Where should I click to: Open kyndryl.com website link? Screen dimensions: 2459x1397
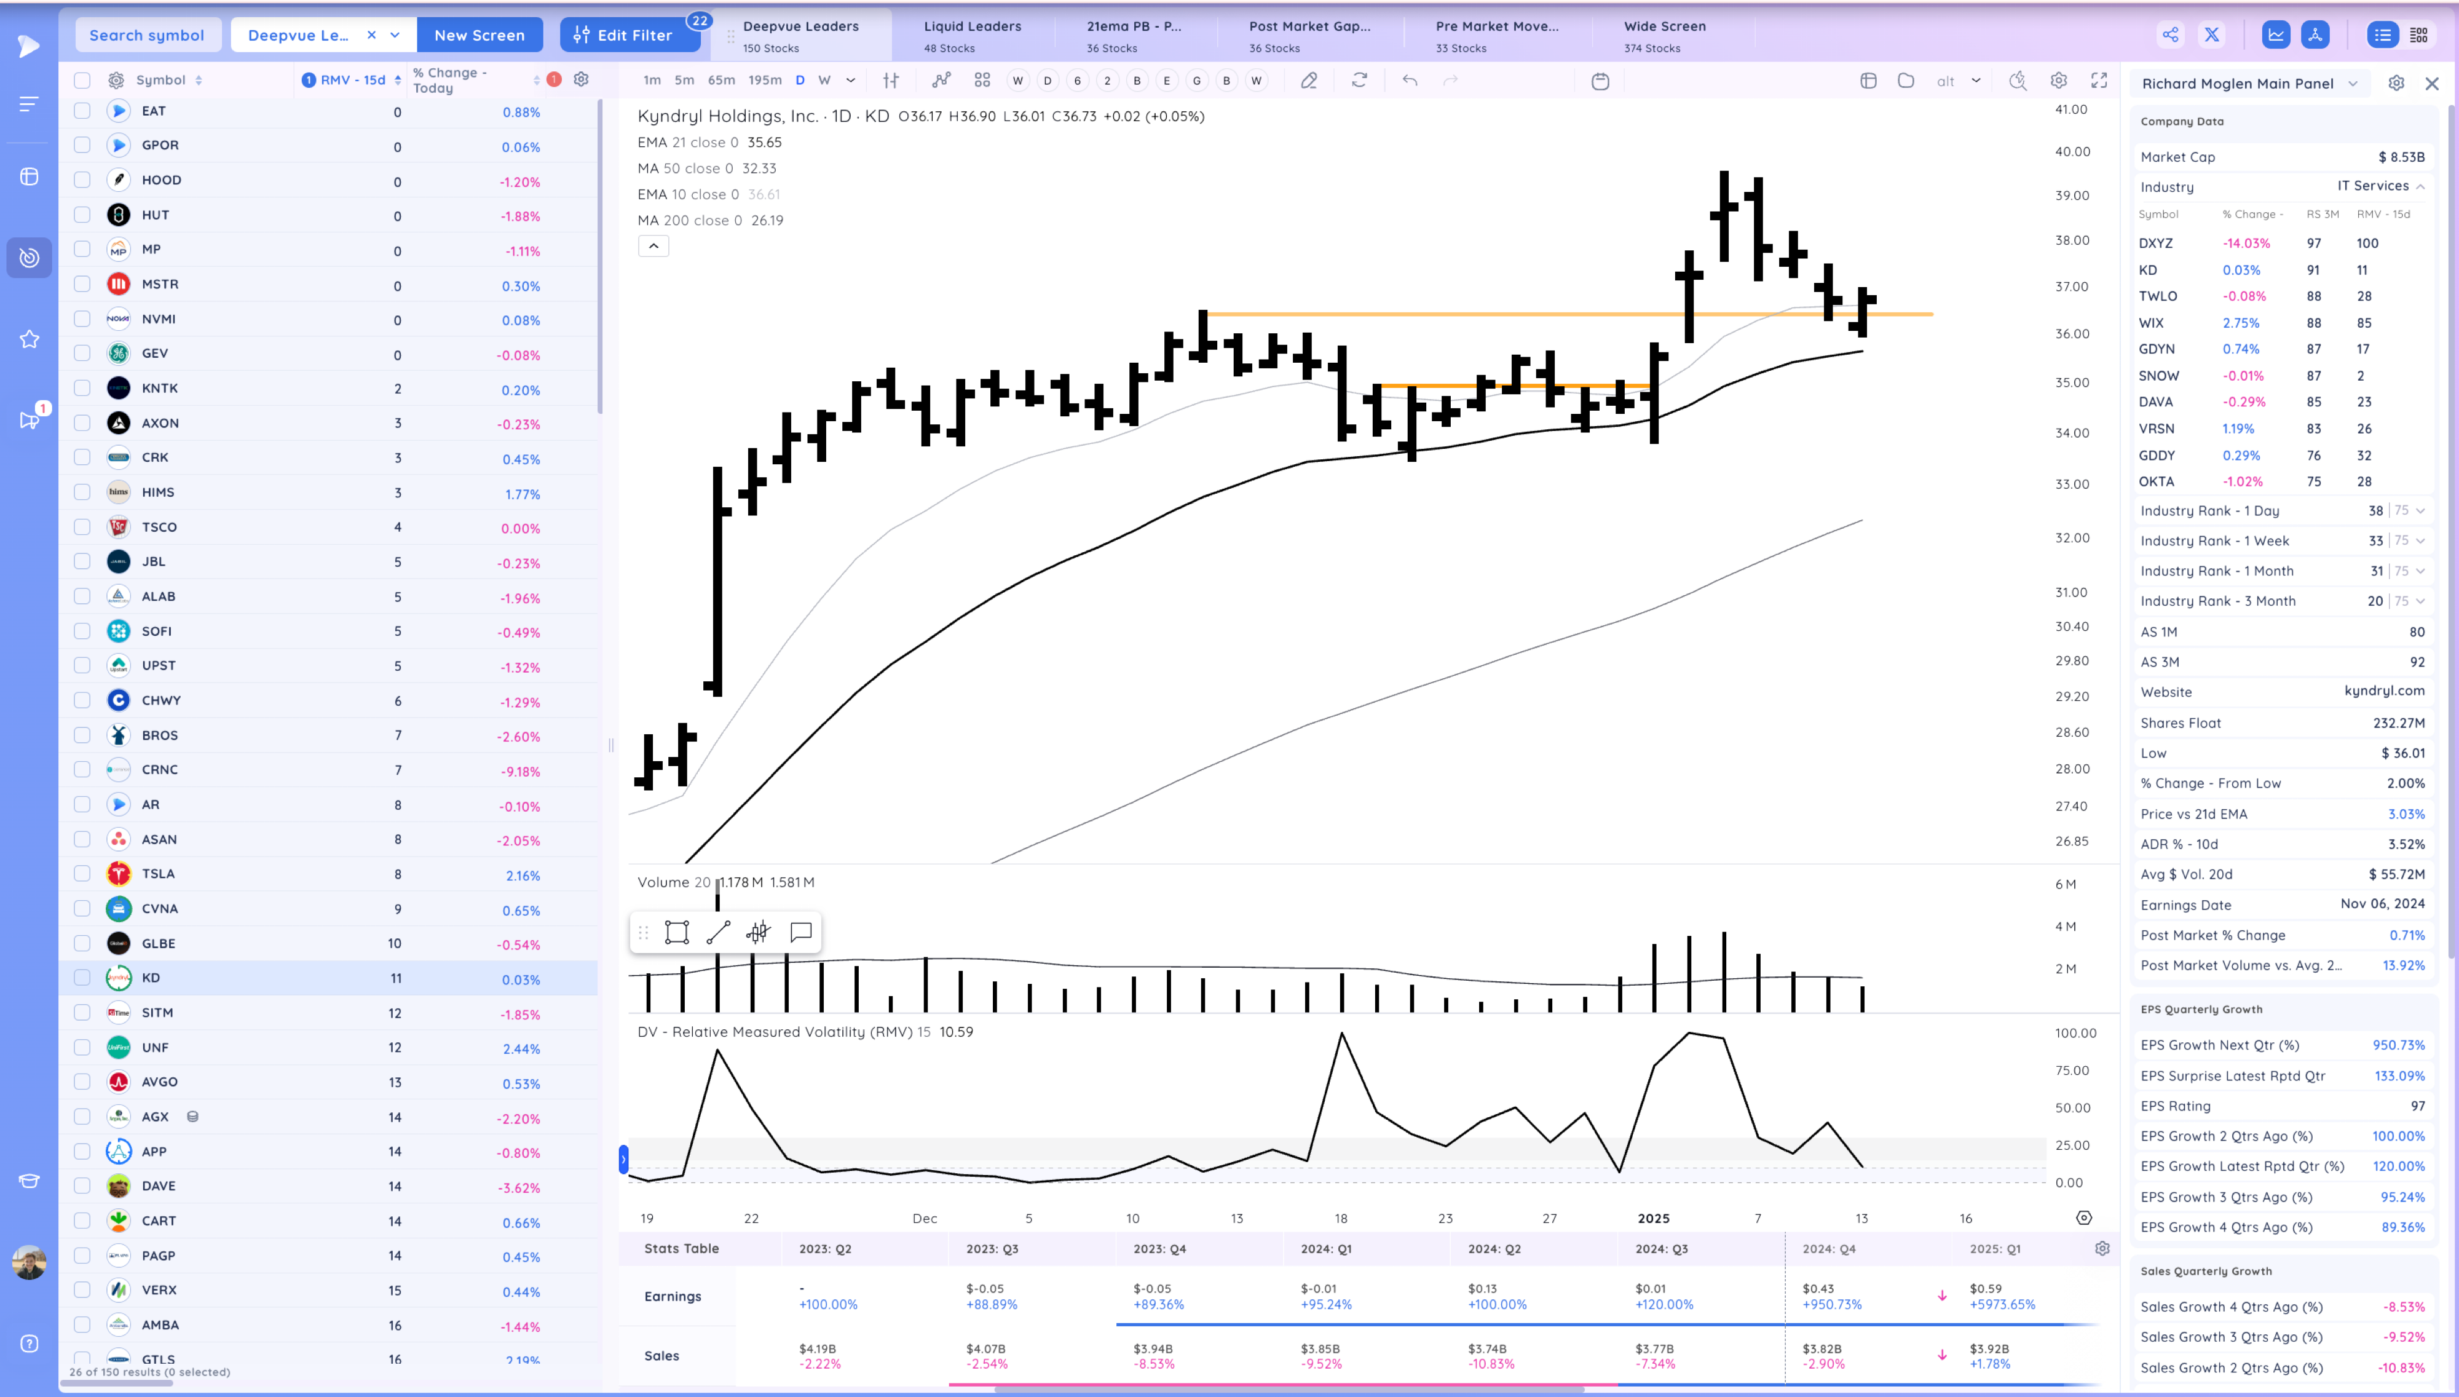pos(2384,691)
